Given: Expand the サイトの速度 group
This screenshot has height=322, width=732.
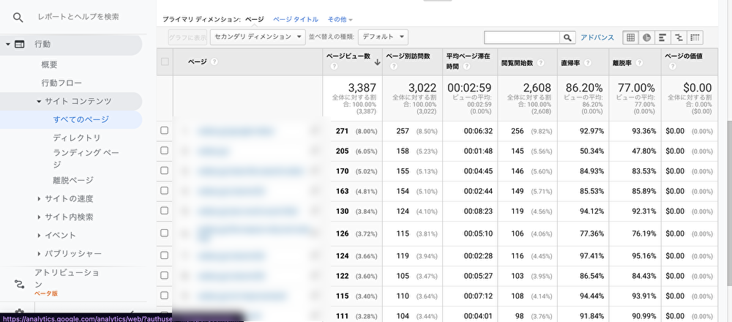Looking at the screenshot, I should 40,199.
